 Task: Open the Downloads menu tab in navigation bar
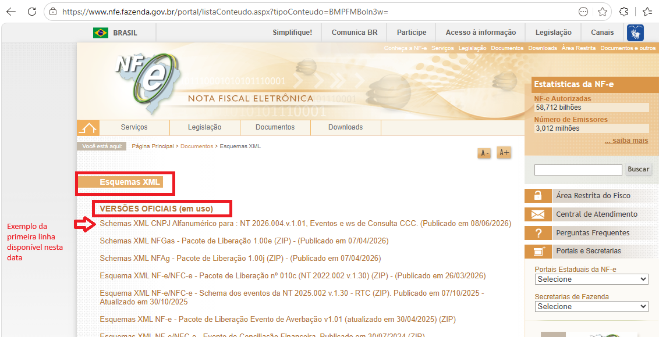coord(345,128)
